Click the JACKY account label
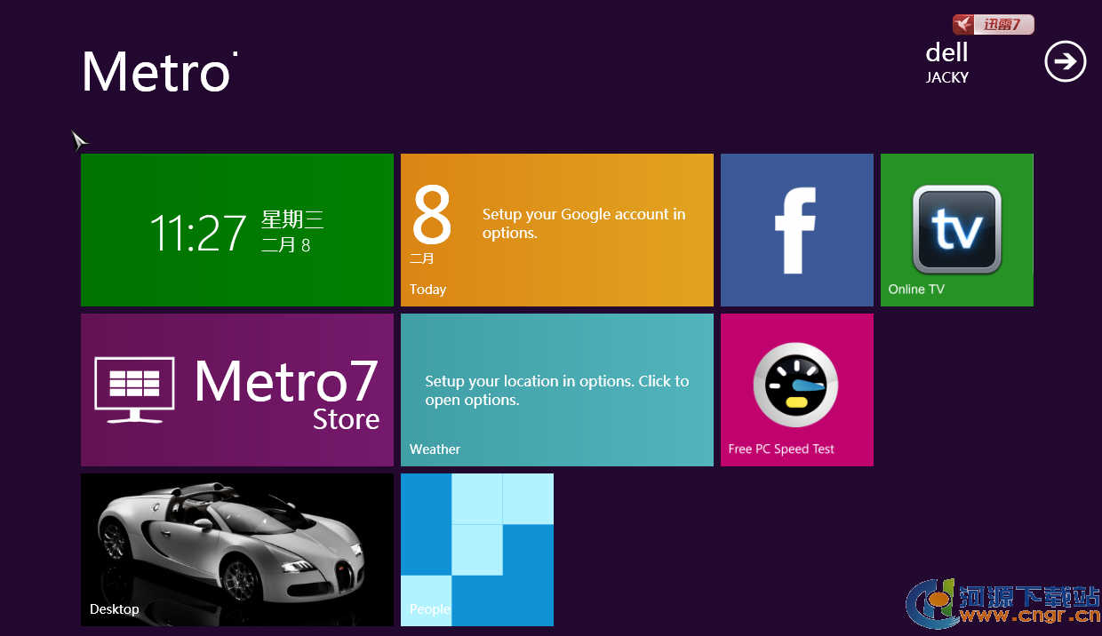 [947, 77]
